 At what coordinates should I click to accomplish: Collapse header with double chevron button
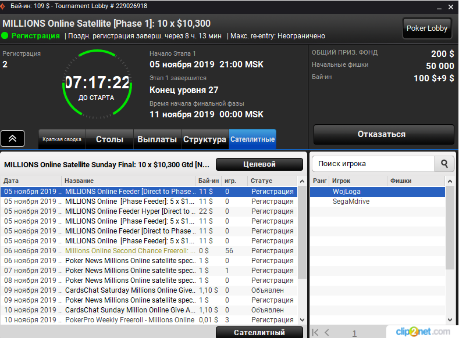[12, 138]
